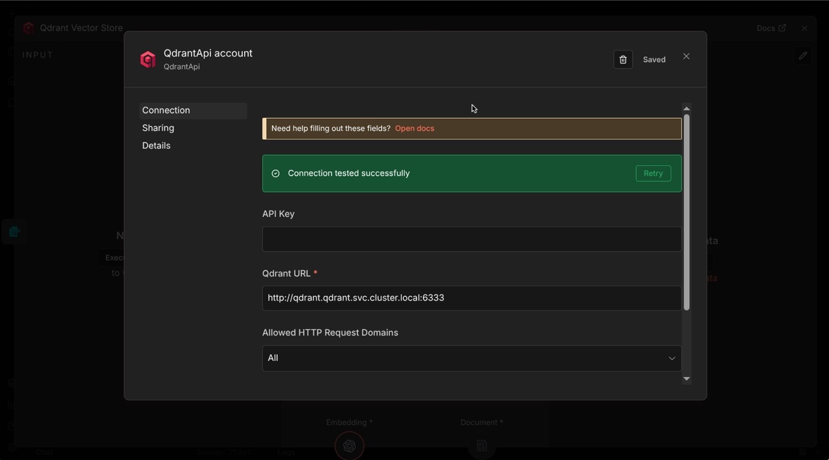This screenshot has height=460, width=829.
Task: Expand the Allowed HTTP Request Domains dropdown
Action: 471,358
